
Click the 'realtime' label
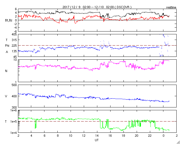(x=171, y=8)
